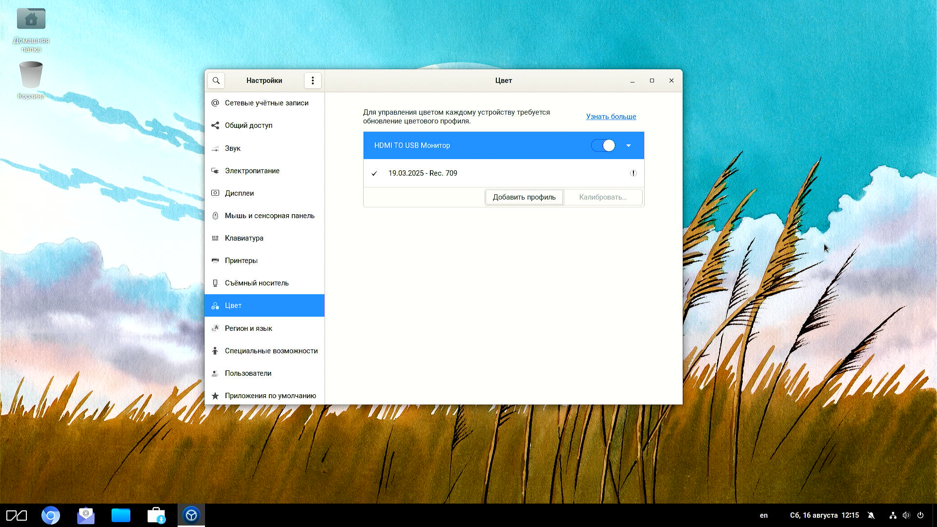Toggle the notifications bell in tray
Viewport: 937px width, 527px height.
(x=871, y=515)
